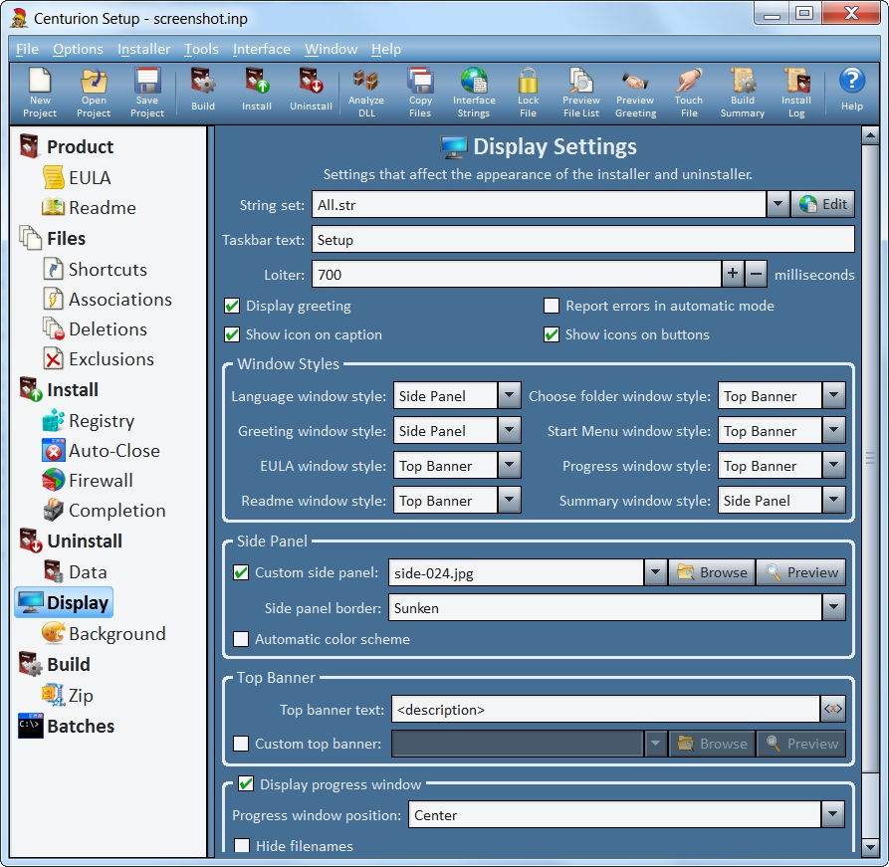Toggle Display greeting checkbox
The height and width of the screenshot is (867, 889).
[x=232, y=306]
